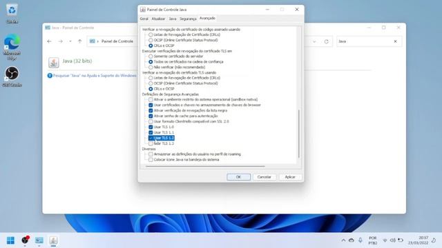The height and width of the screenshot is (248, 442).
Task: Click the blue help icon beside Pesquisar Java
Action: [50, 76]
